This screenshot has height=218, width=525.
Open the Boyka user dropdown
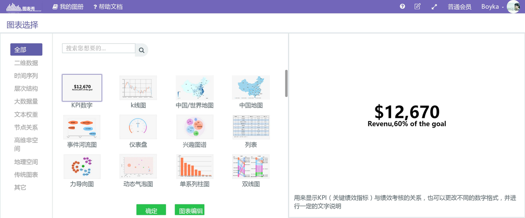493,7
